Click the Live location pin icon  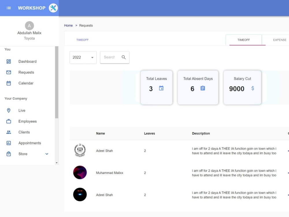click(9, 110)
